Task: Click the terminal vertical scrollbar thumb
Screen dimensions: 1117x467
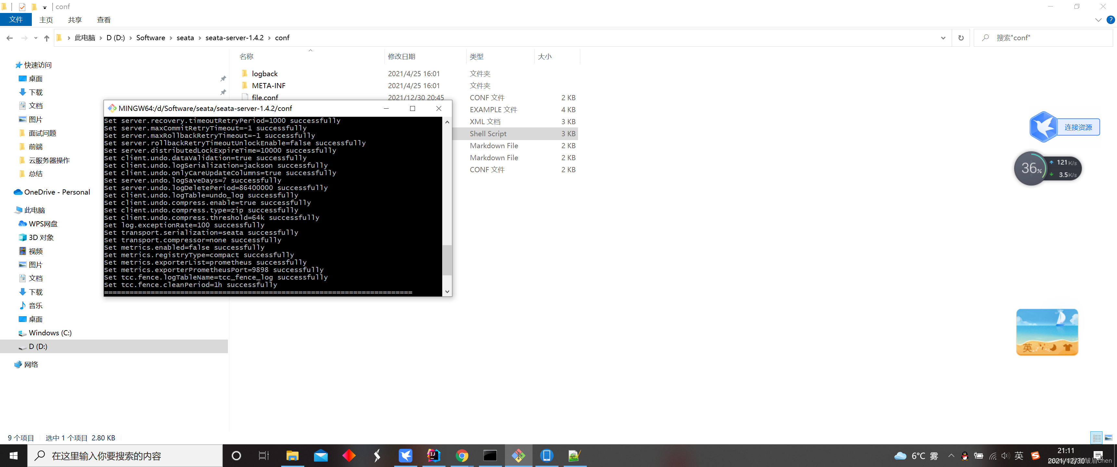Action: coord(447,260)
